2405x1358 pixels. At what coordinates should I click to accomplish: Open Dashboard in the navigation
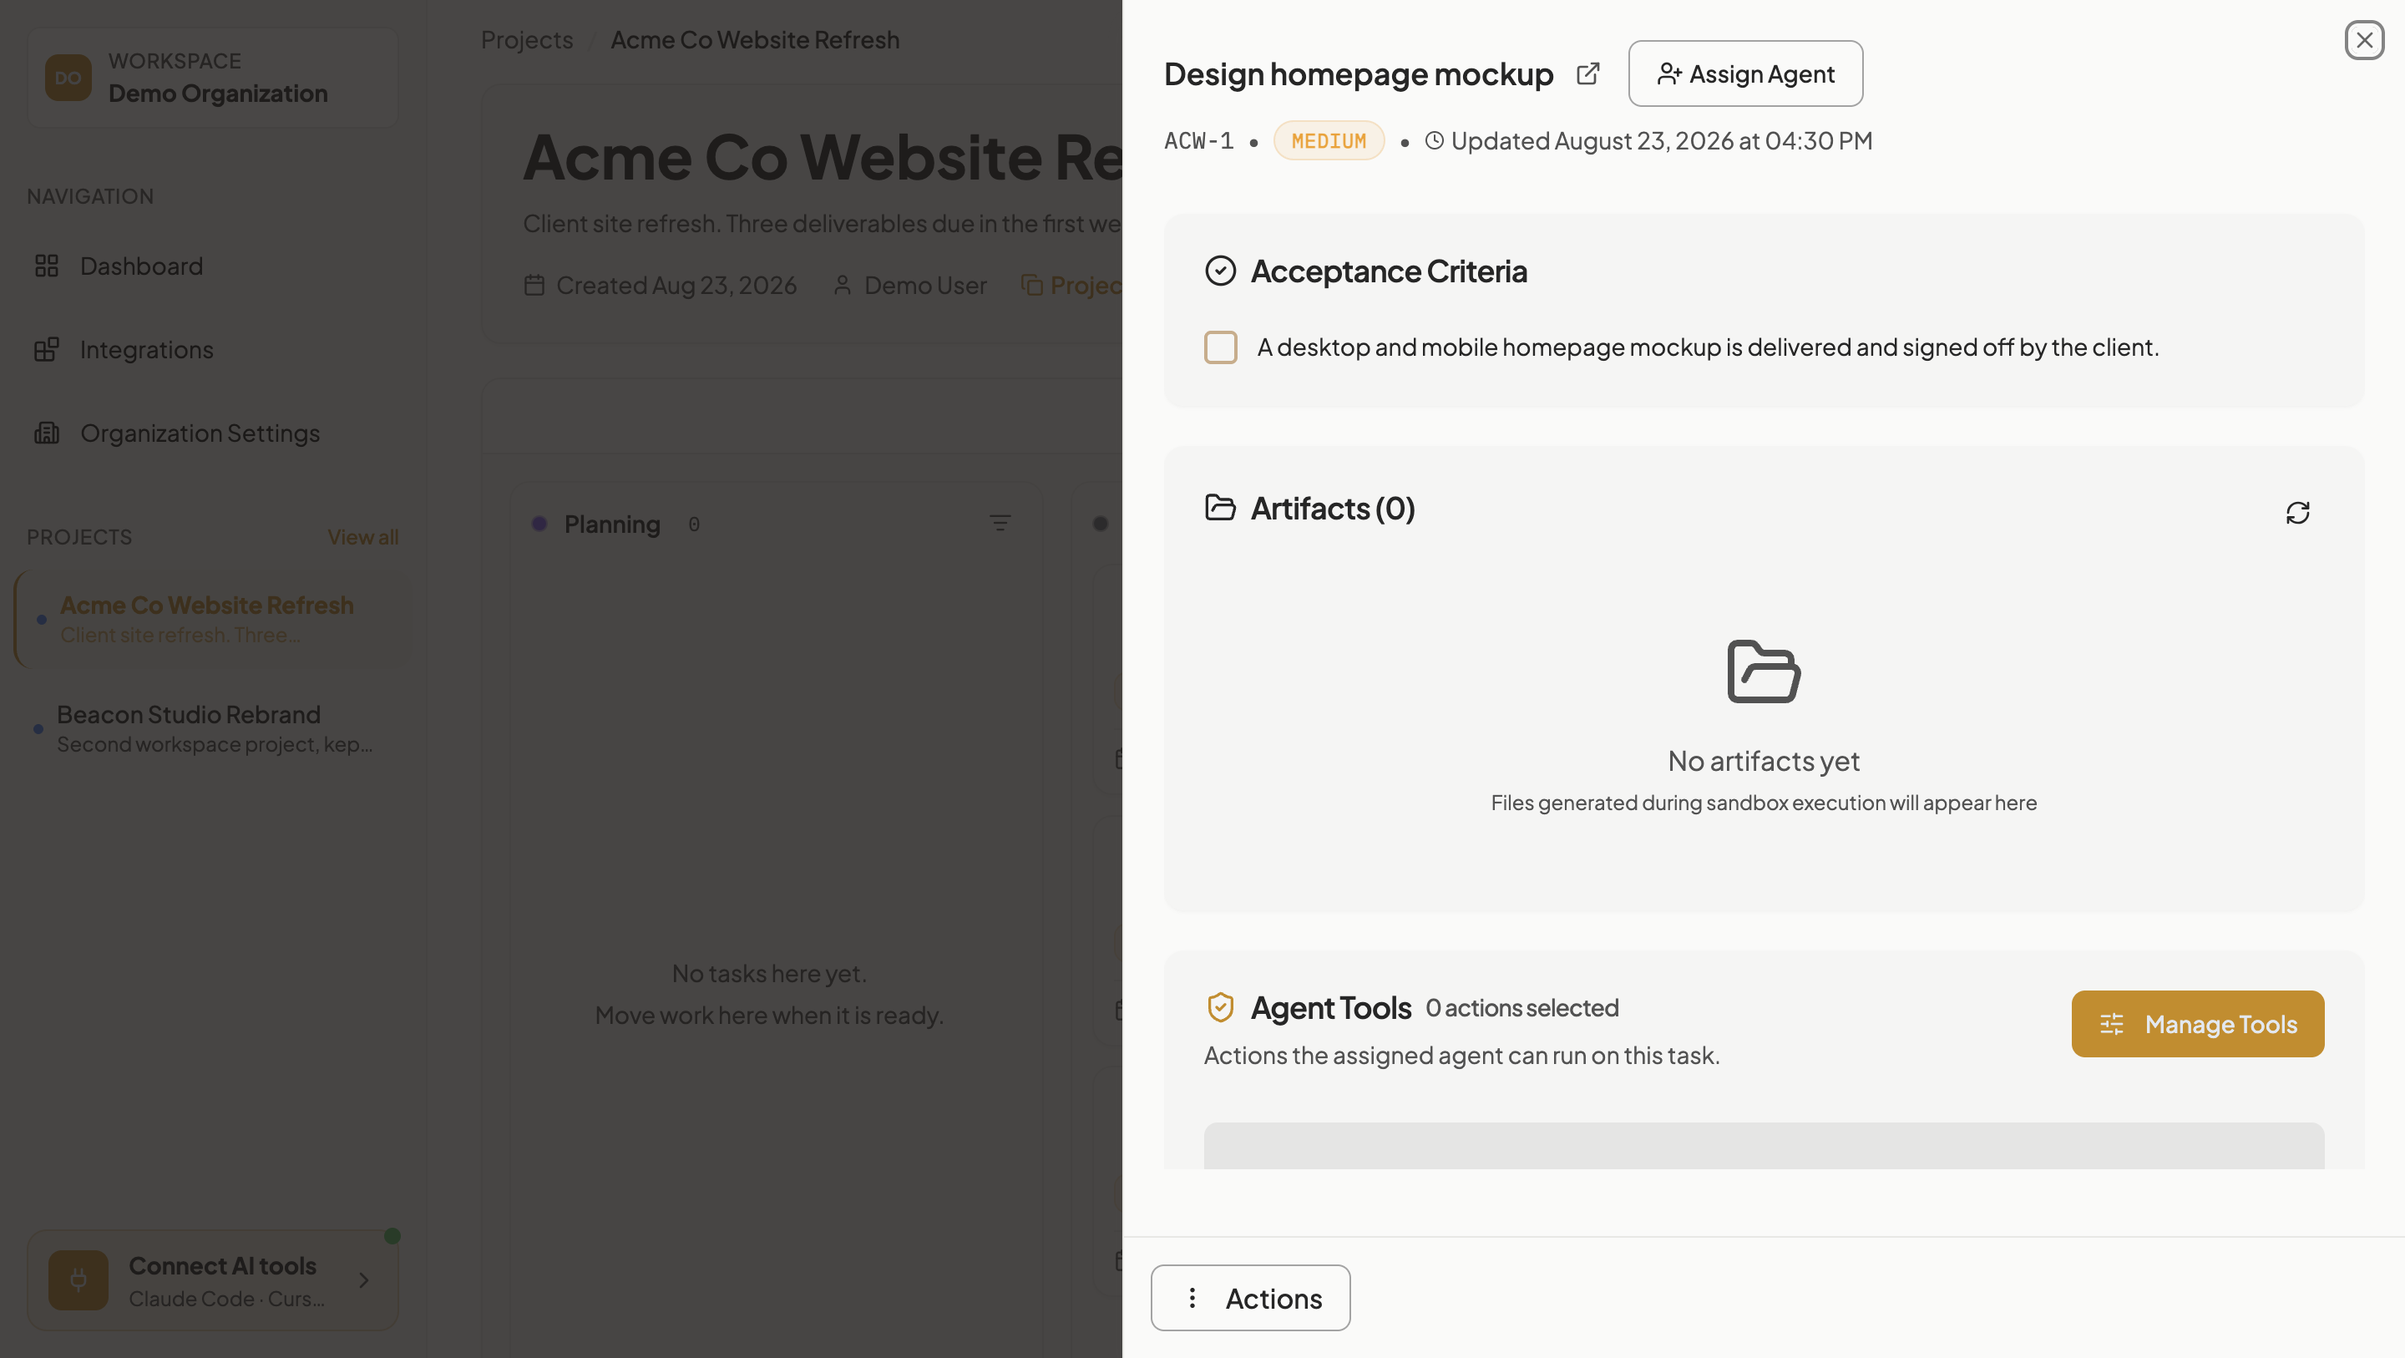pyautogui.click(x=213, y=266)
